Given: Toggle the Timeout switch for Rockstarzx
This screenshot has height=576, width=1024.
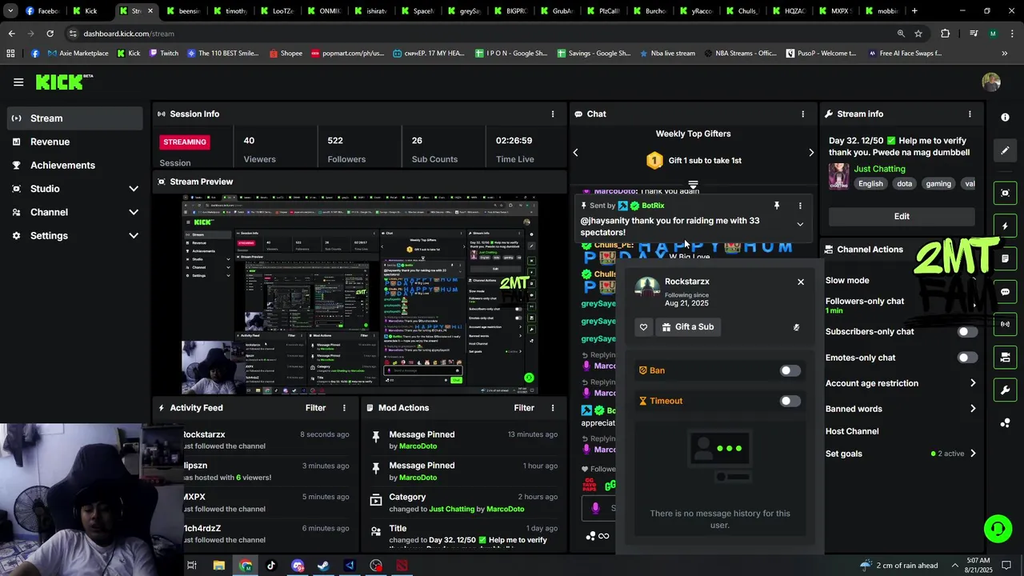Looking at the screenshot, I should 790,401.
